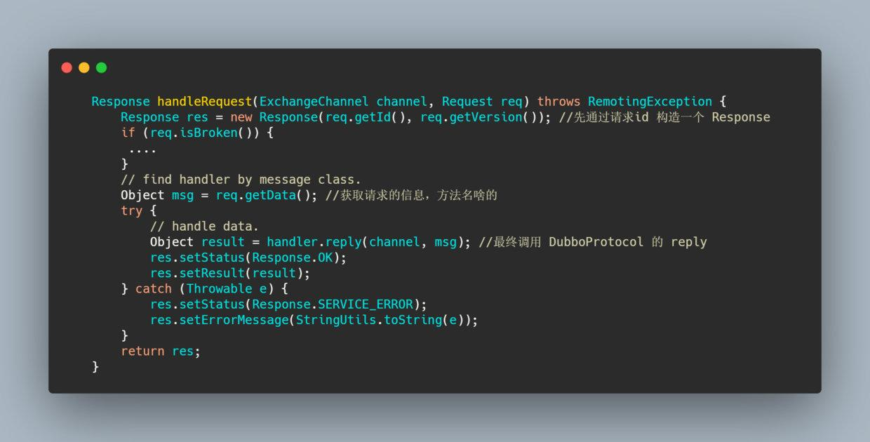Click the '// find handler by message class.' comment
The width and height of the screenshot is (870, 442).
tap(241, 180)
